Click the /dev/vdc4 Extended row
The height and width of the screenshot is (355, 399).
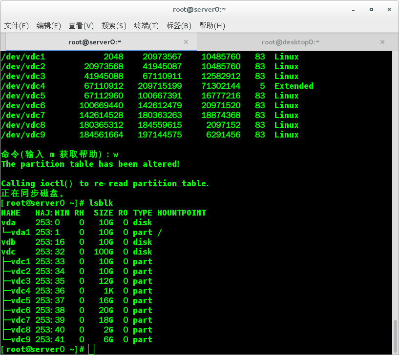click(157, 86)
